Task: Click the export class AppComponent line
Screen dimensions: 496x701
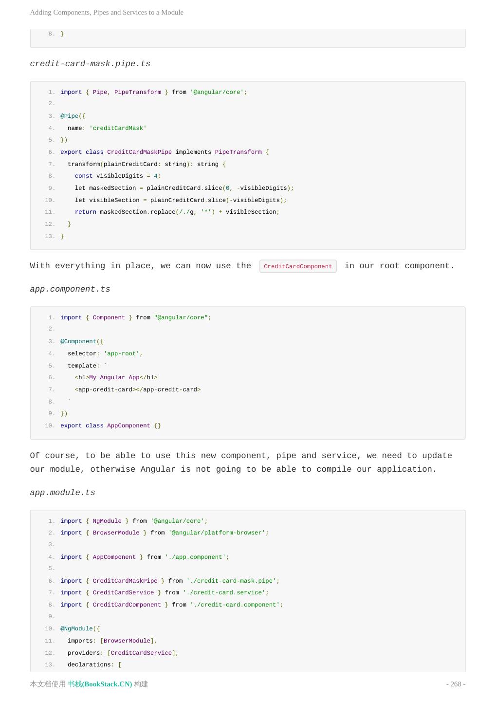Action: pyautogui.click(x=110, y=425)
